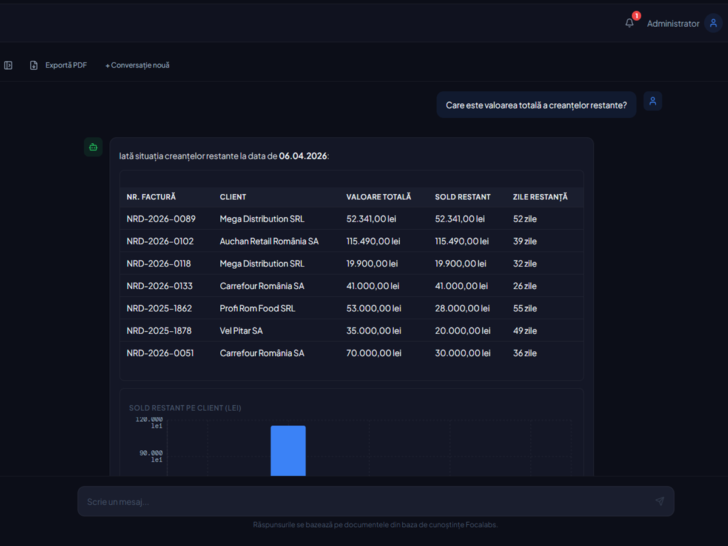Click the send message arrow icon
This screenshot has height=546, width=728.
[659, 501]
